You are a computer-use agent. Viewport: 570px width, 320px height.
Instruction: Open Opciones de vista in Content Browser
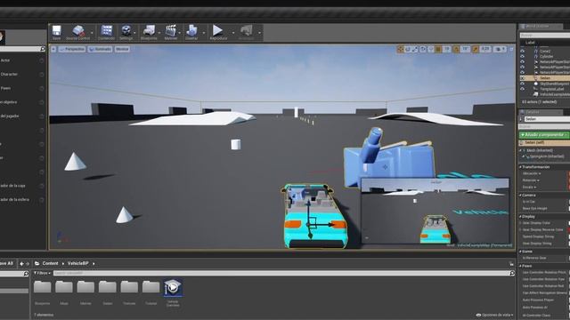point(494,315)
